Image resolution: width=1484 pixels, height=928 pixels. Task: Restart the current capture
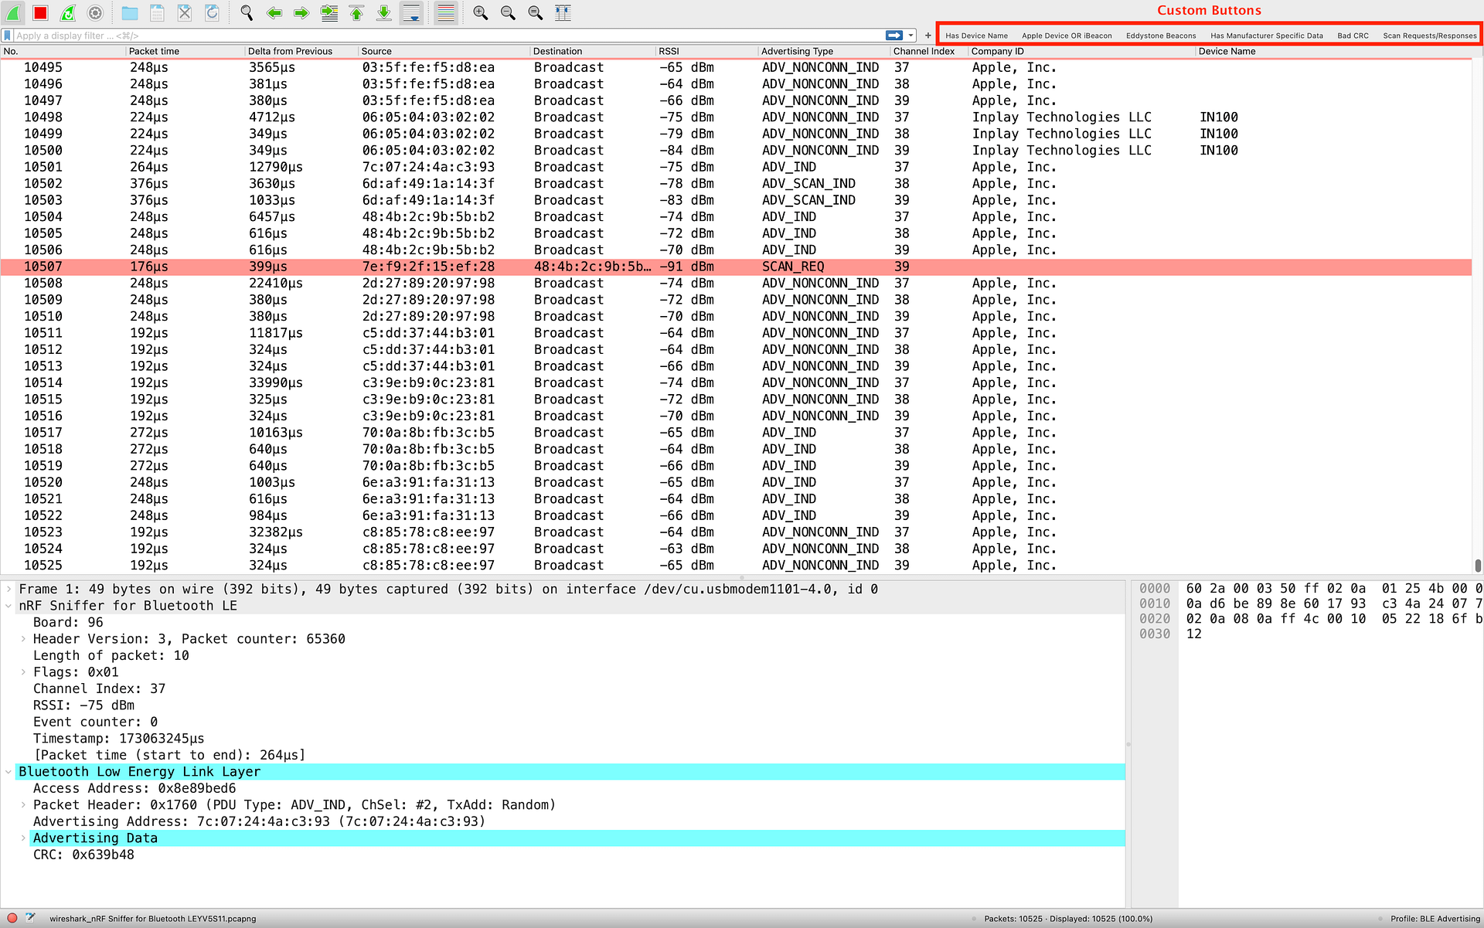(66, 12)
